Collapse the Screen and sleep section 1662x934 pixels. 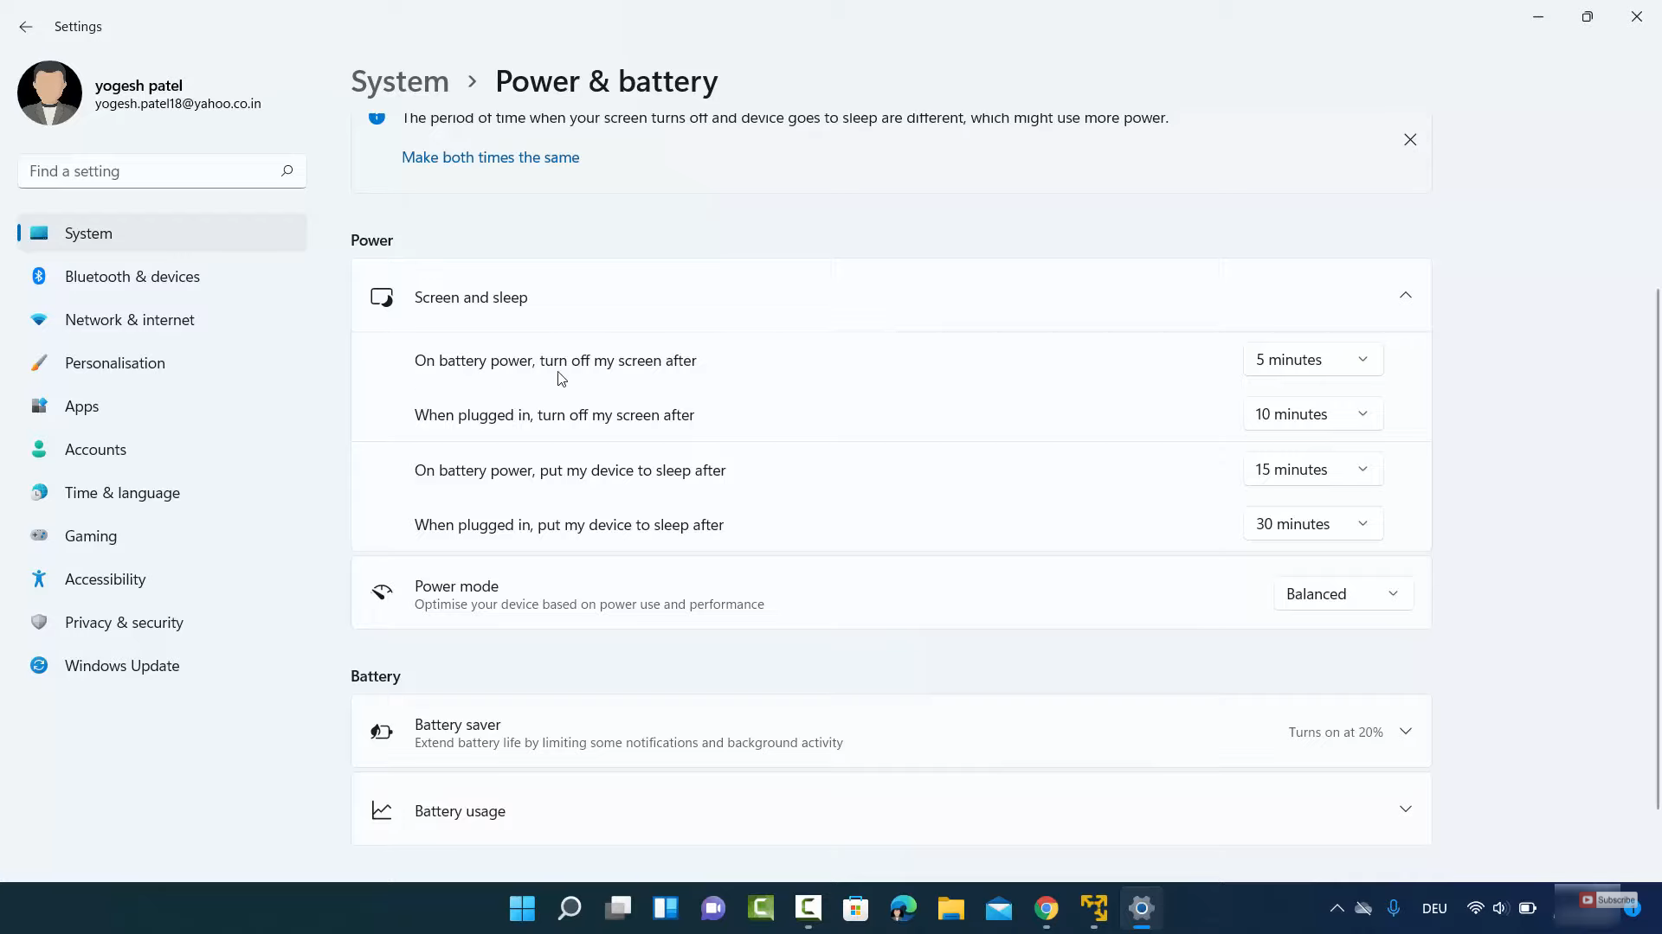pyautogui.click(x=1405, y=297)
